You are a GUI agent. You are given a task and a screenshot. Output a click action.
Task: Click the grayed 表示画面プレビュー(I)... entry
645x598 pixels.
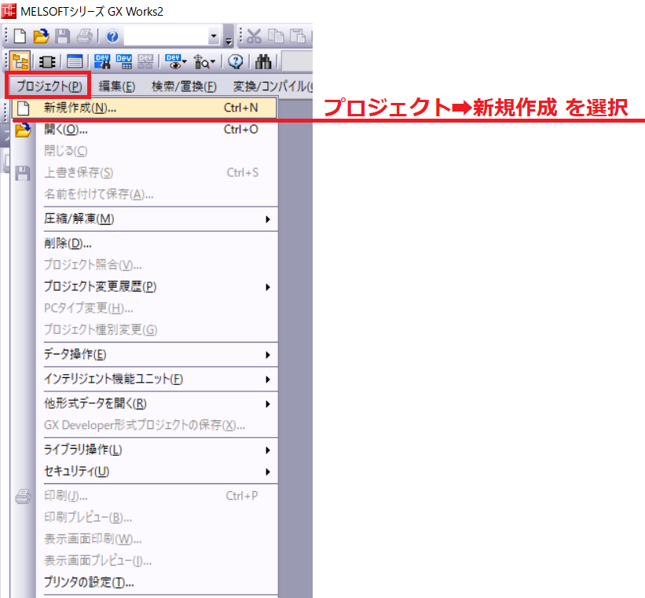coord(145,560)
